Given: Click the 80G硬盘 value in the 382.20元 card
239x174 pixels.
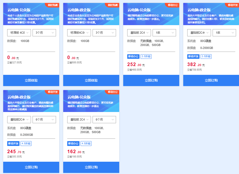Looking at the screenshot, I should (x=206, y=41).
